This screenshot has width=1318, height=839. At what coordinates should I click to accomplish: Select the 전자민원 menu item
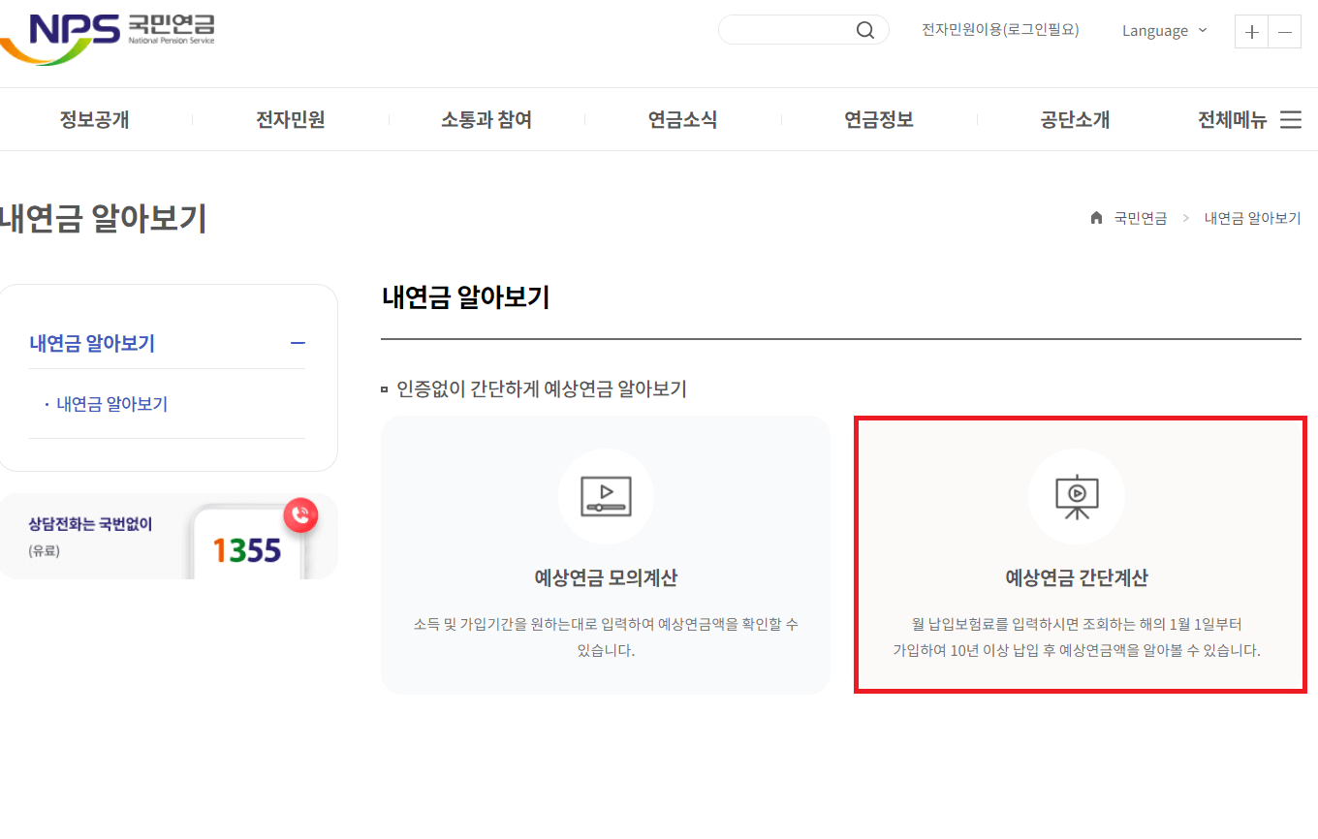(290, 119)
